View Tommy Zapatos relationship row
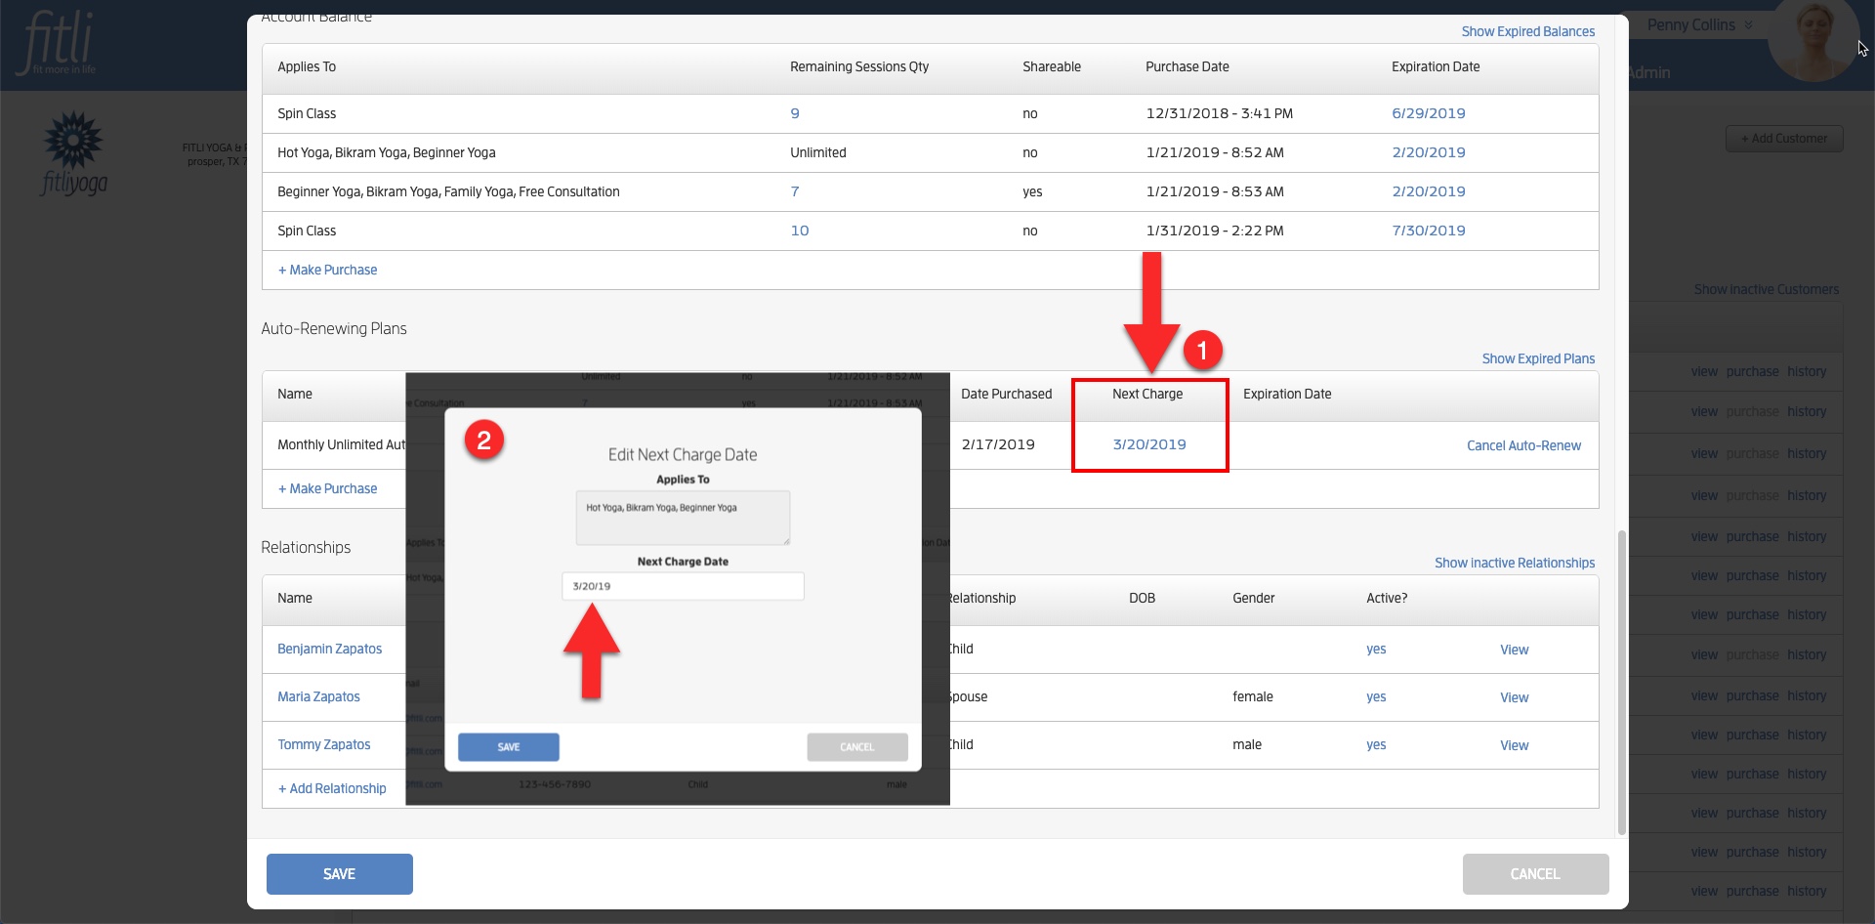 (1515, 745)
